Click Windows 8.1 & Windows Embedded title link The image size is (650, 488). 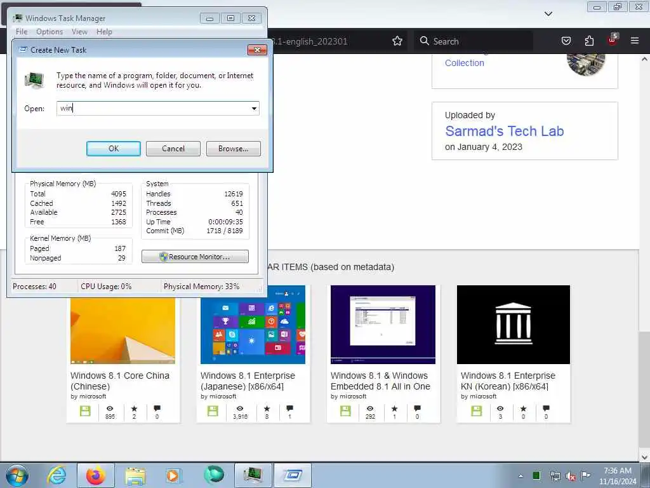(x=380, y=381)
